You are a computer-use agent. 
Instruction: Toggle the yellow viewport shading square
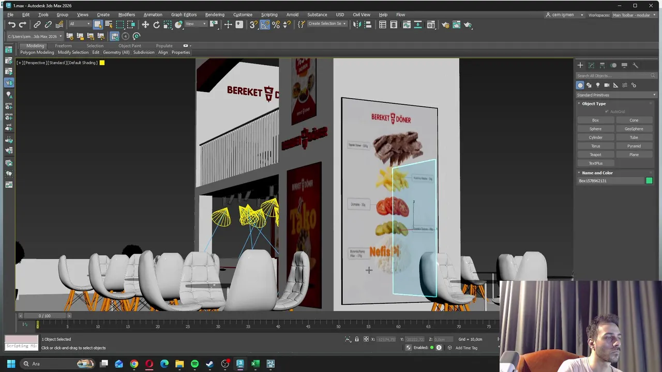tap(102, 63)
